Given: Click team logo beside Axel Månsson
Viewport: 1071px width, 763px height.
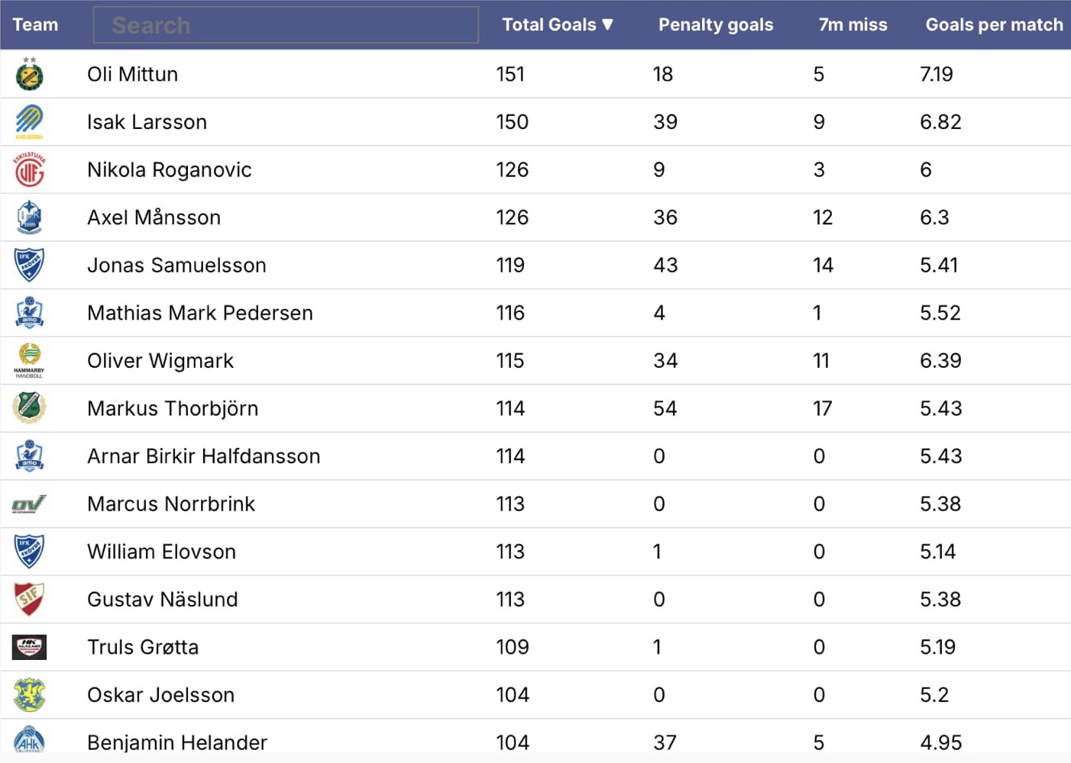Looking at the screenshot, I should (x=30, y=217).
